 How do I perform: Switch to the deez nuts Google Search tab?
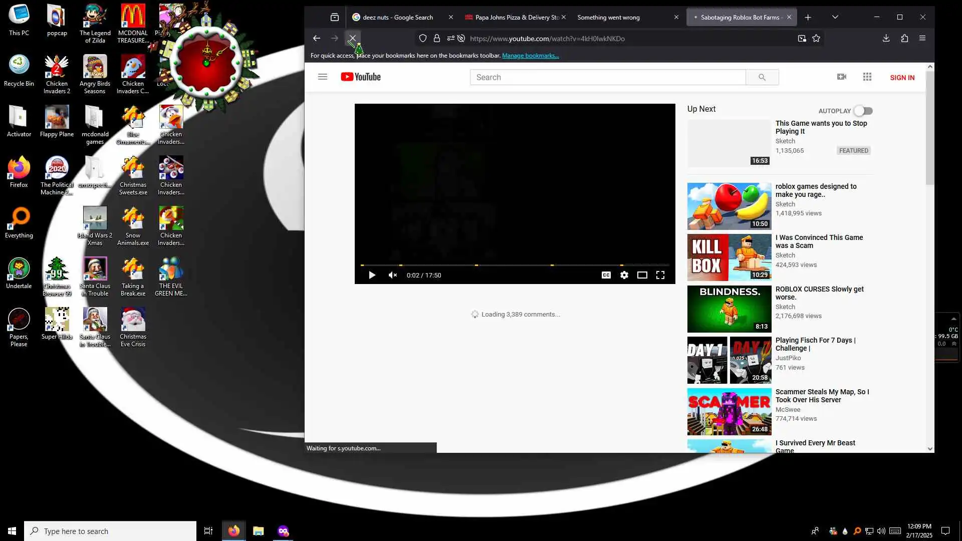(x=397, y=17)
